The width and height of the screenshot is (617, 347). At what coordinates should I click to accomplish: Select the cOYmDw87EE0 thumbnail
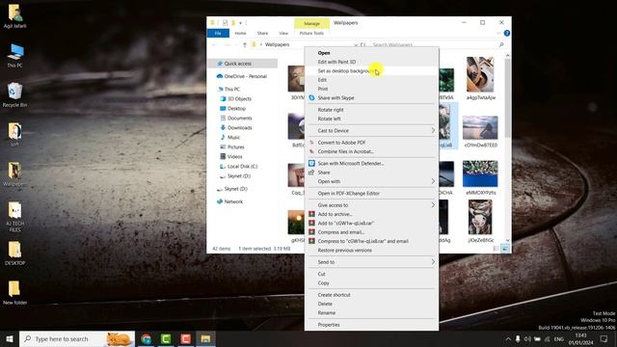480,131
